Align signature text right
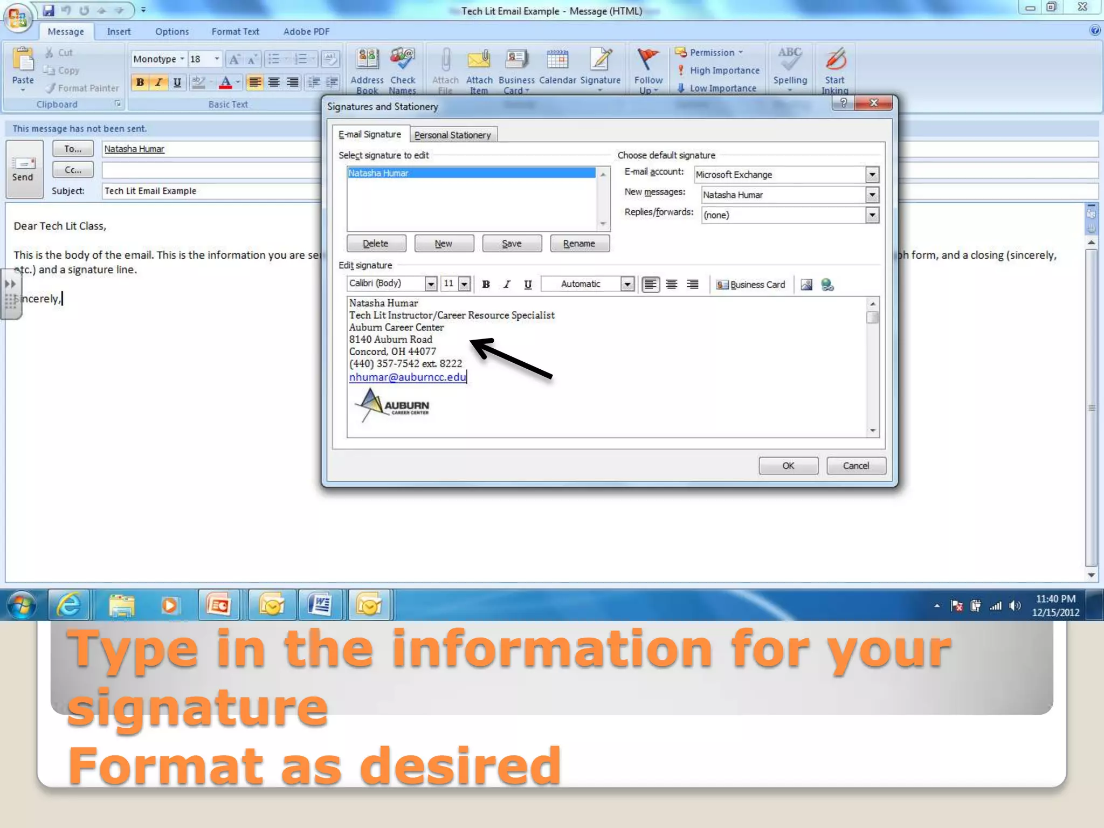The image size is (1104, 828). click(x=693, y=284)
